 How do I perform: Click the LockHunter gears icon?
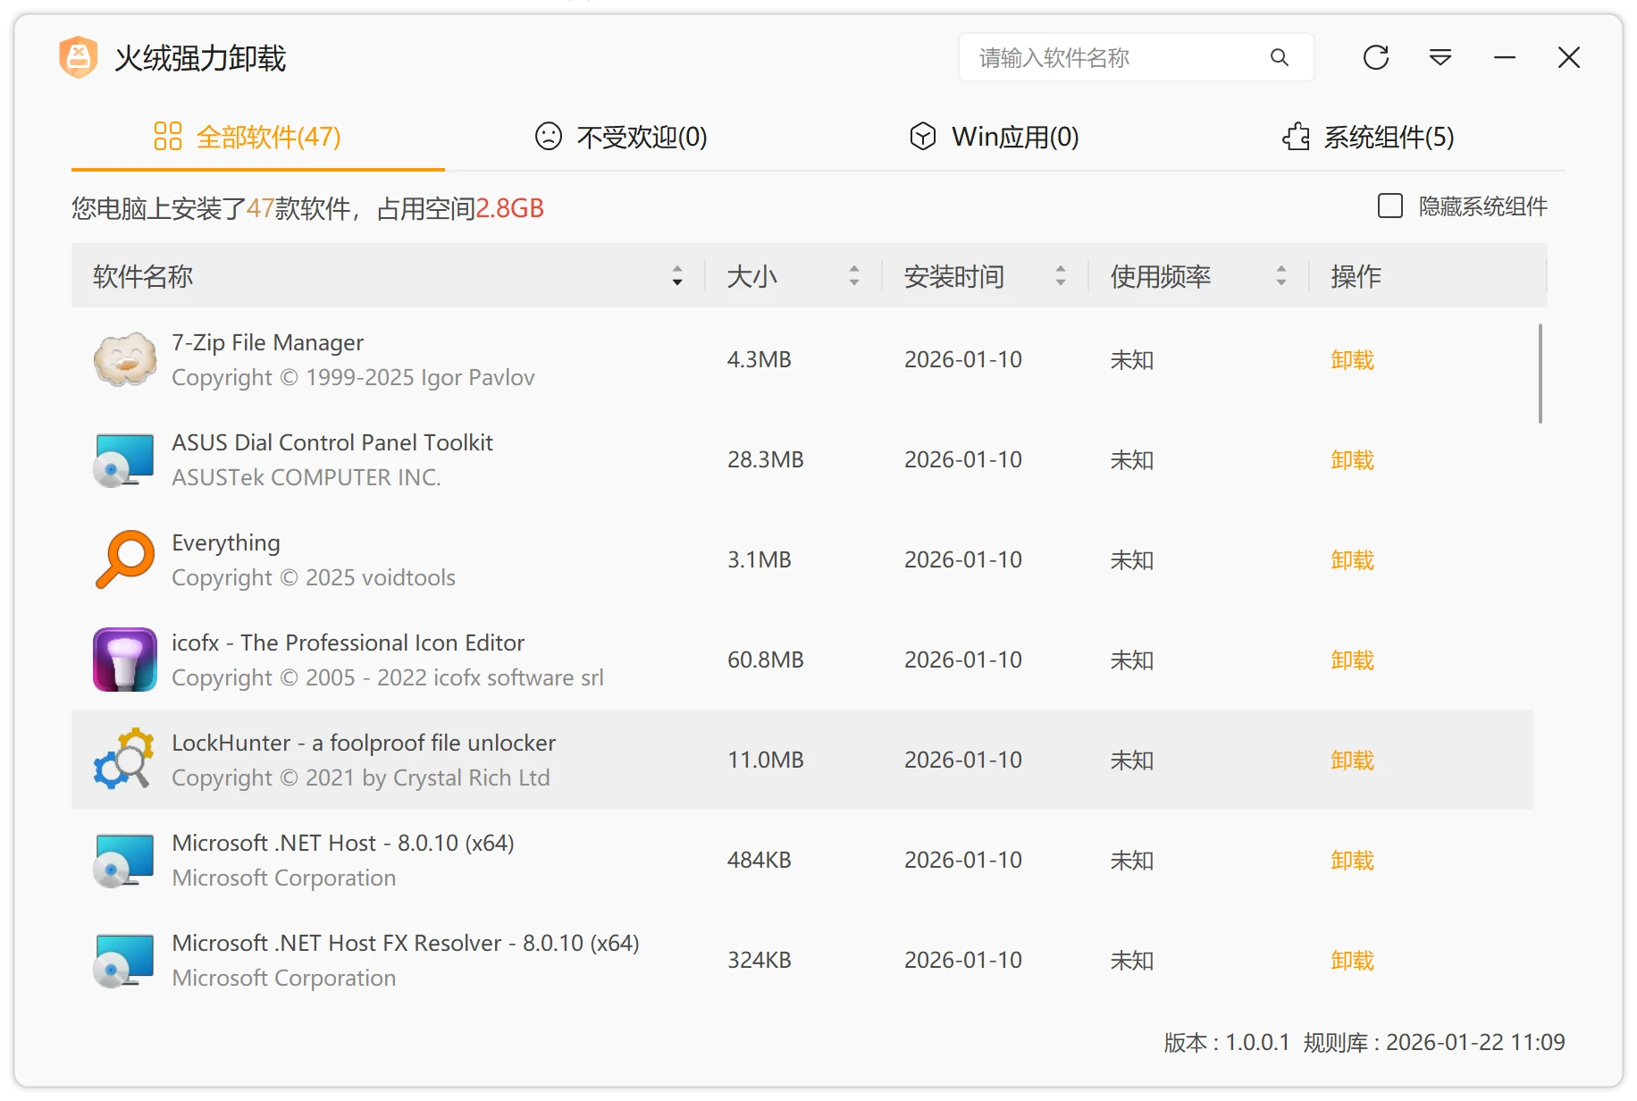pyautogui.click(x=124, y=760)
